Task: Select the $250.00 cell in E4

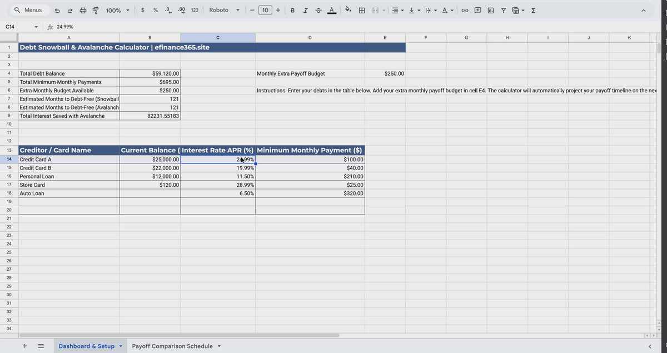Action: coord(385,73)
